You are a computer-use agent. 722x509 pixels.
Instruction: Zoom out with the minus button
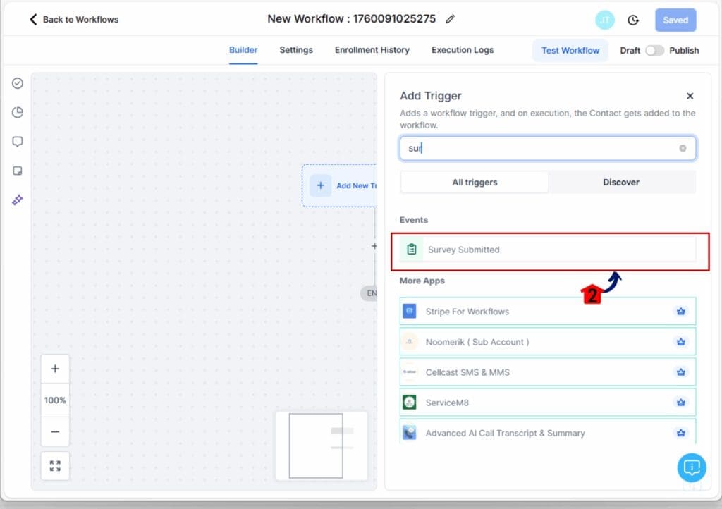pyautogui.click(x=55, y=431)
